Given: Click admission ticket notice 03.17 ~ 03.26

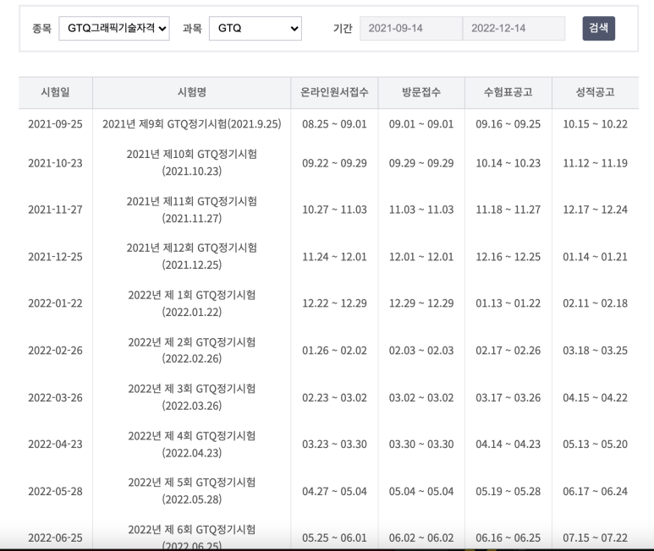Looking at the screenshot, I should pos(508,398).
